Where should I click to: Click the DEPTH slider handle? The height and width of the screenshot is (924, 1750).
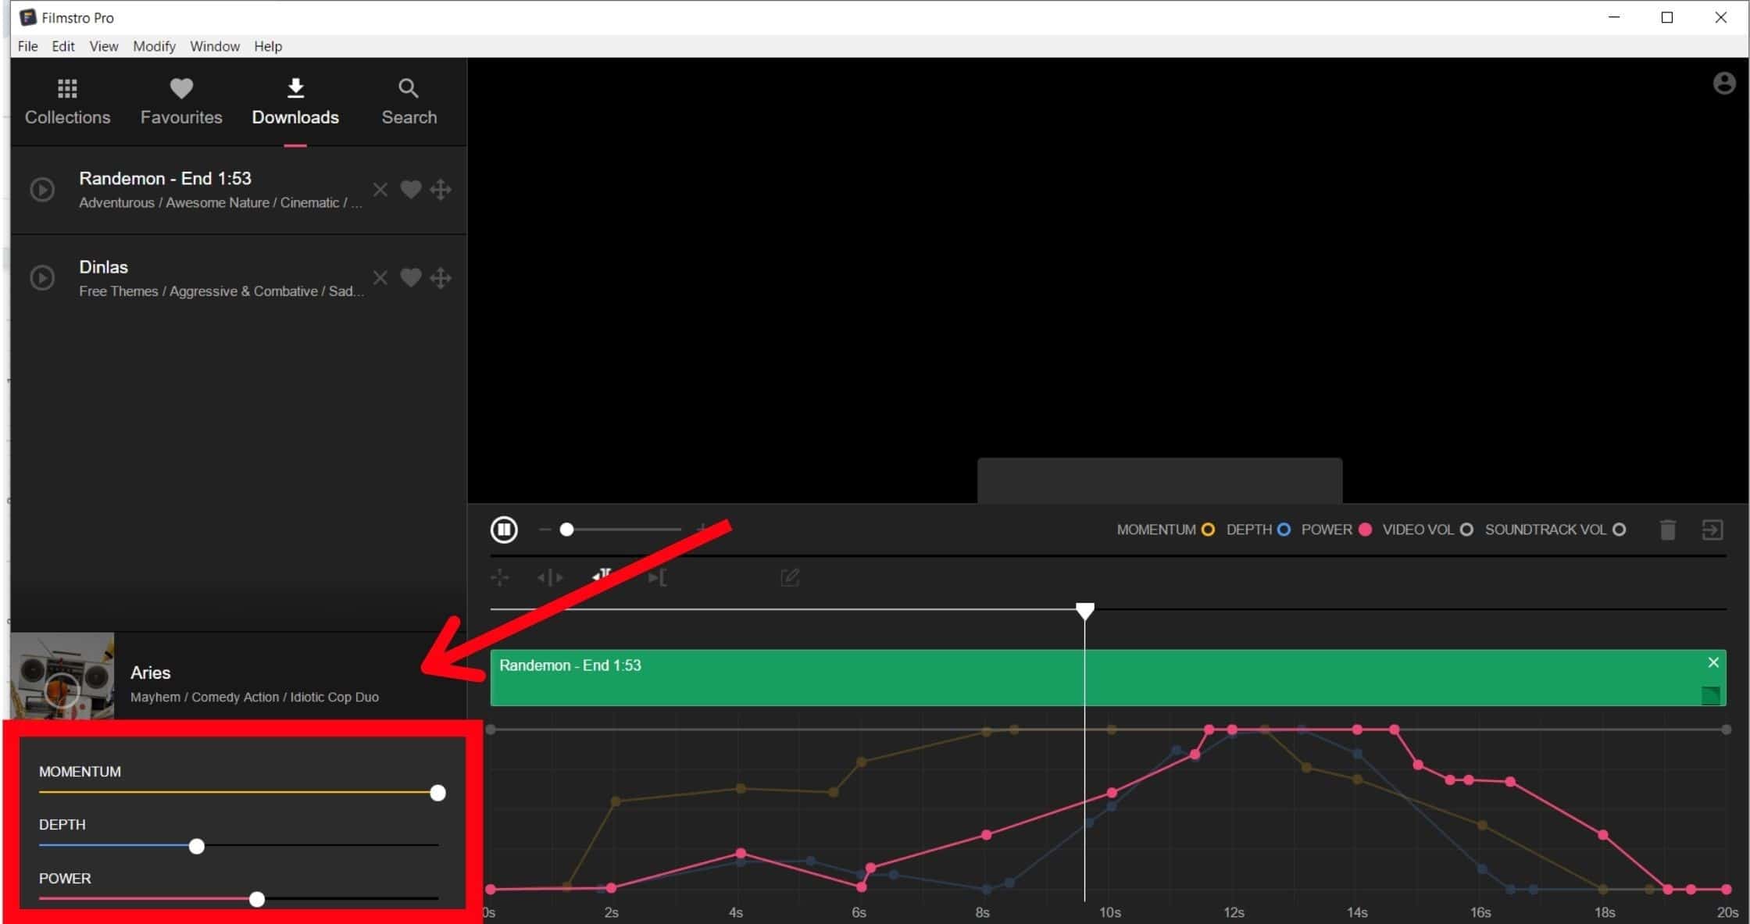(197, 846)
